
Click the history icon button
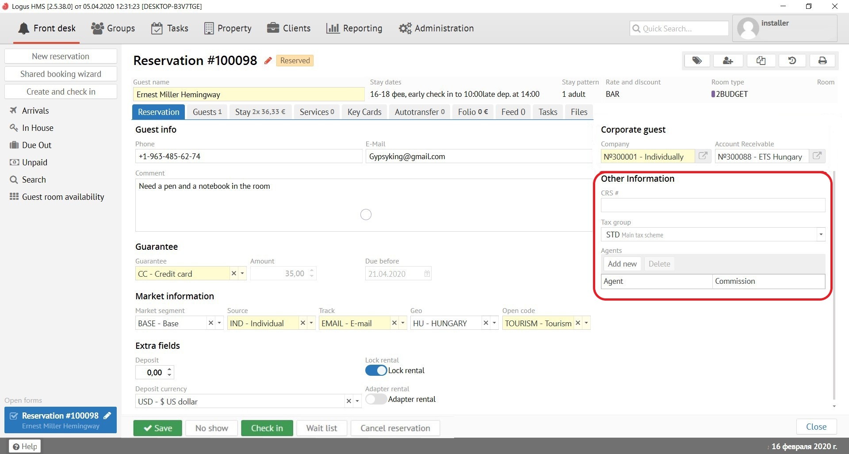pos(792,61)
